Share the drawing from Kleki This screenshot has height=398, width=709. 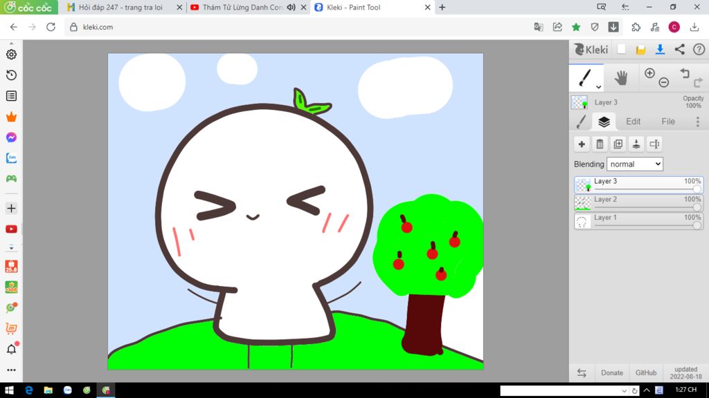pos(680,49)
